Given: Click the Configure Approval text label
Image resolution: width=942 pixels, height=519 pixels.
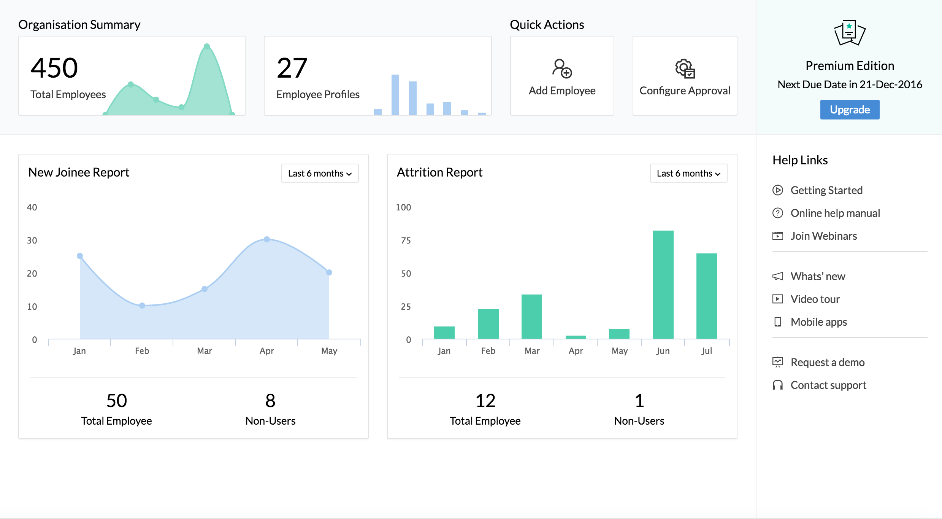Looking at the screenshot, I should pyautogui.click(x=685, y=91).
